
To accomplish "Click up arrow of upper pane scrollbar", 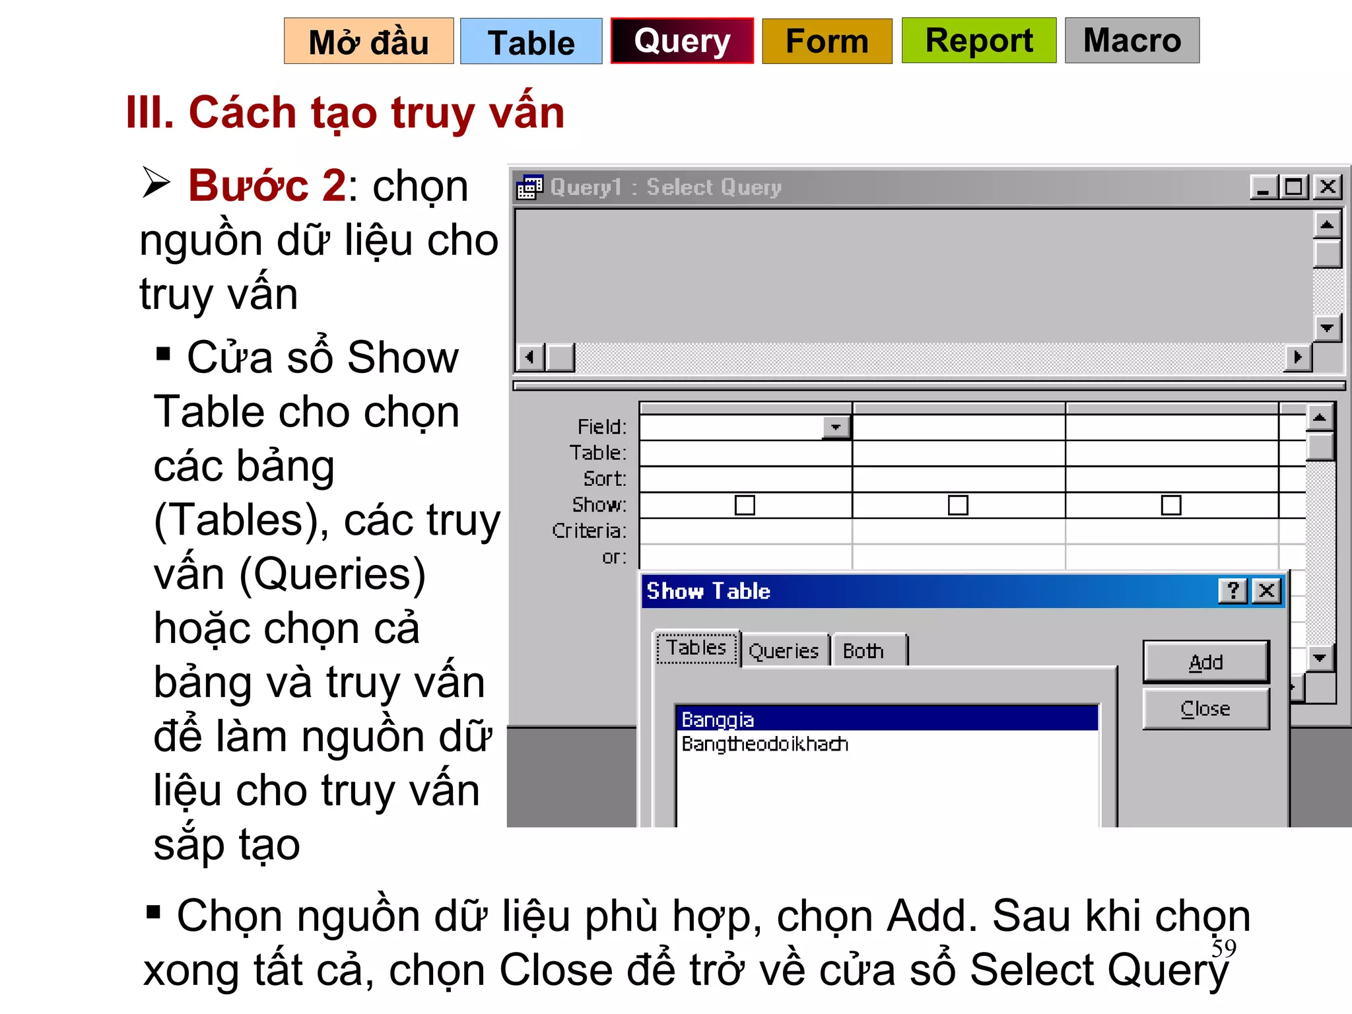I will tap(1327, 224).
